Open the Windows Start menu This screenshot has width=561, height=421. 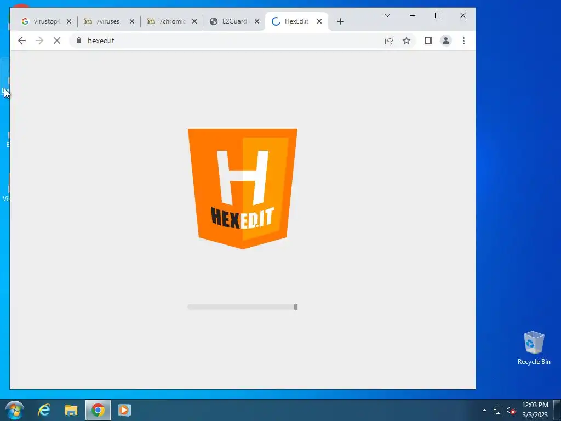tap(15, 410)
